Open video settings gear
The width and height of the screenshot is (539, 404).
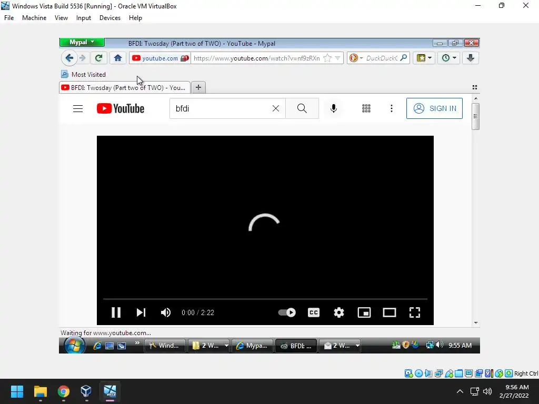[x=339, y=312]
